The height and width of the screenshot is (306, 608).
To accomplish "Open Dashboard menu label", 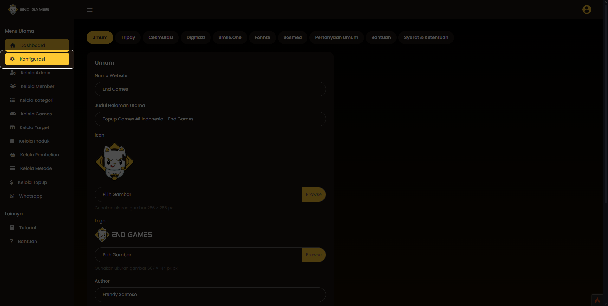I will click(x=33, y=45).
